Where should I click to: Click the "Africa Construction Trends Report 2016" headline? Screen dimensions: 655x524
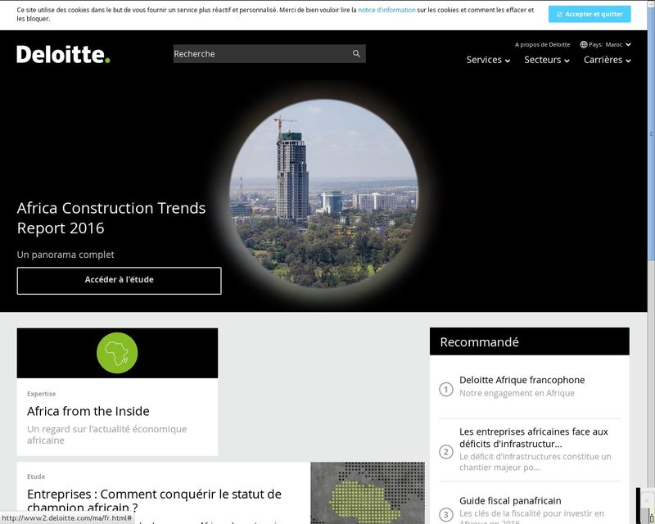click(x=111, y=218)
